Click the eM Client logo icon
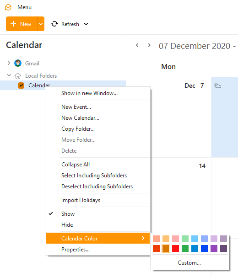The image size is (238, 277). [x=8, y=7]
